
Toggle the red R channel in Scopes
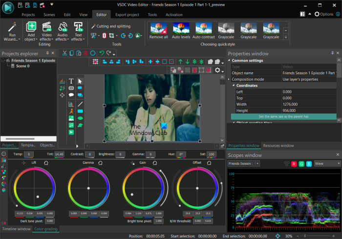pos(295,163)
